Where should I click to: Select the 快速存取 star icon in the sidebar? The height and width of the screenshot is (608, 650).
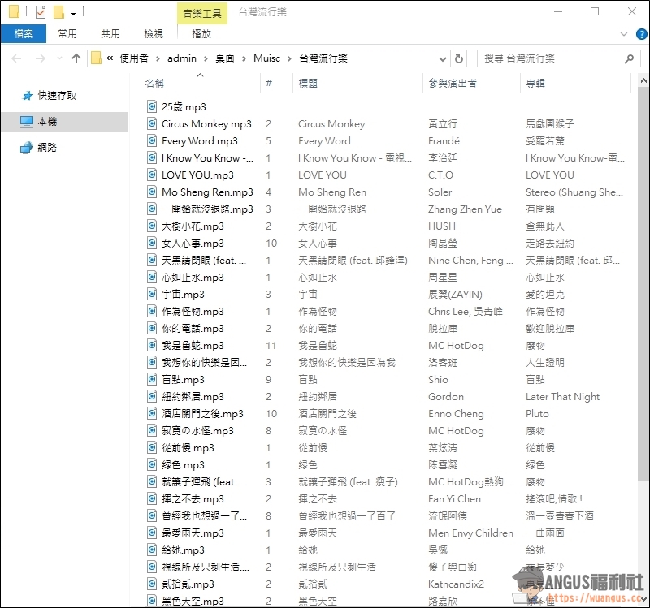point(27,96)
